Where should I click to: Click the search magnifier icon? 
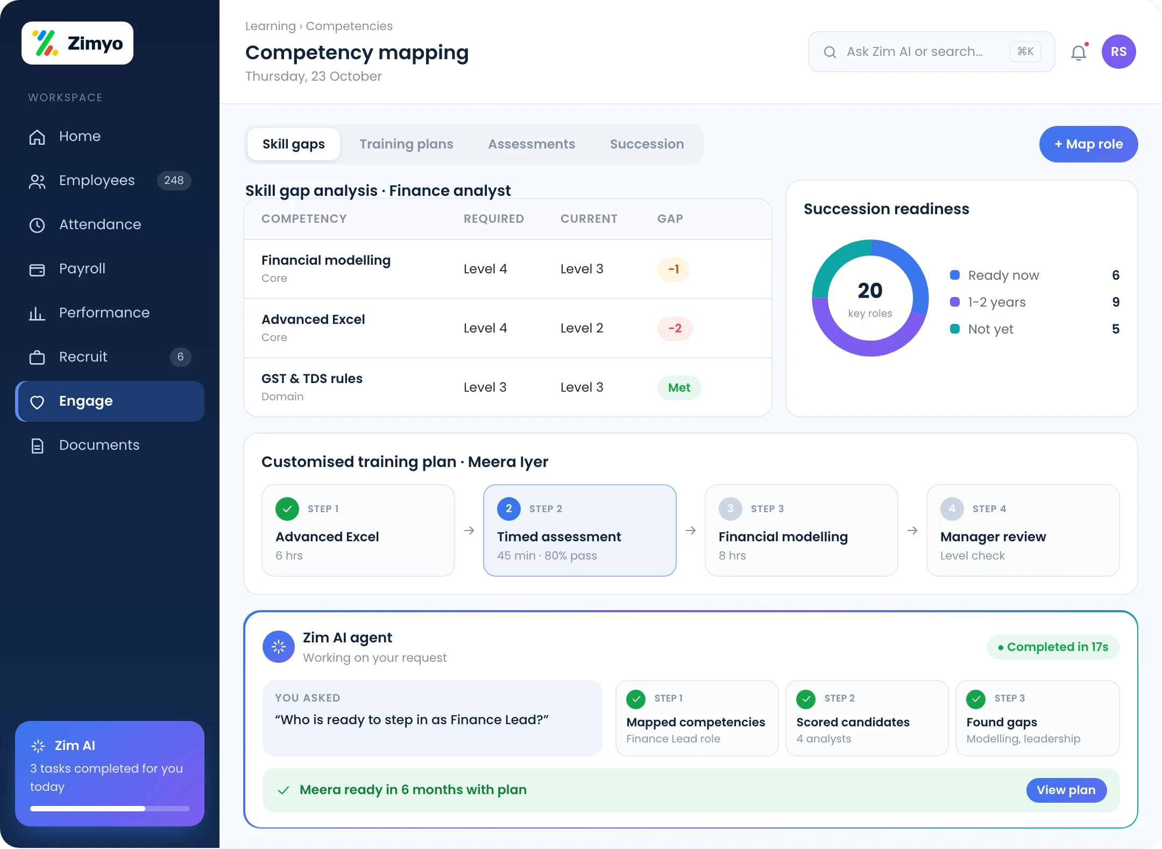[x=830, y=52]
